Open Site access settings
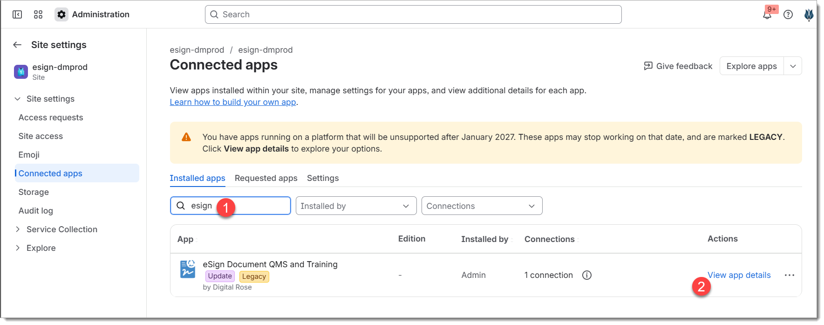This screenshot has width=824, height=325. (x=41, y=136)
